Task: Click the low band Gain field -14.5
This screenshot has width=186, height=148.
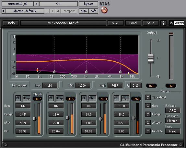Action: (23, 106)
